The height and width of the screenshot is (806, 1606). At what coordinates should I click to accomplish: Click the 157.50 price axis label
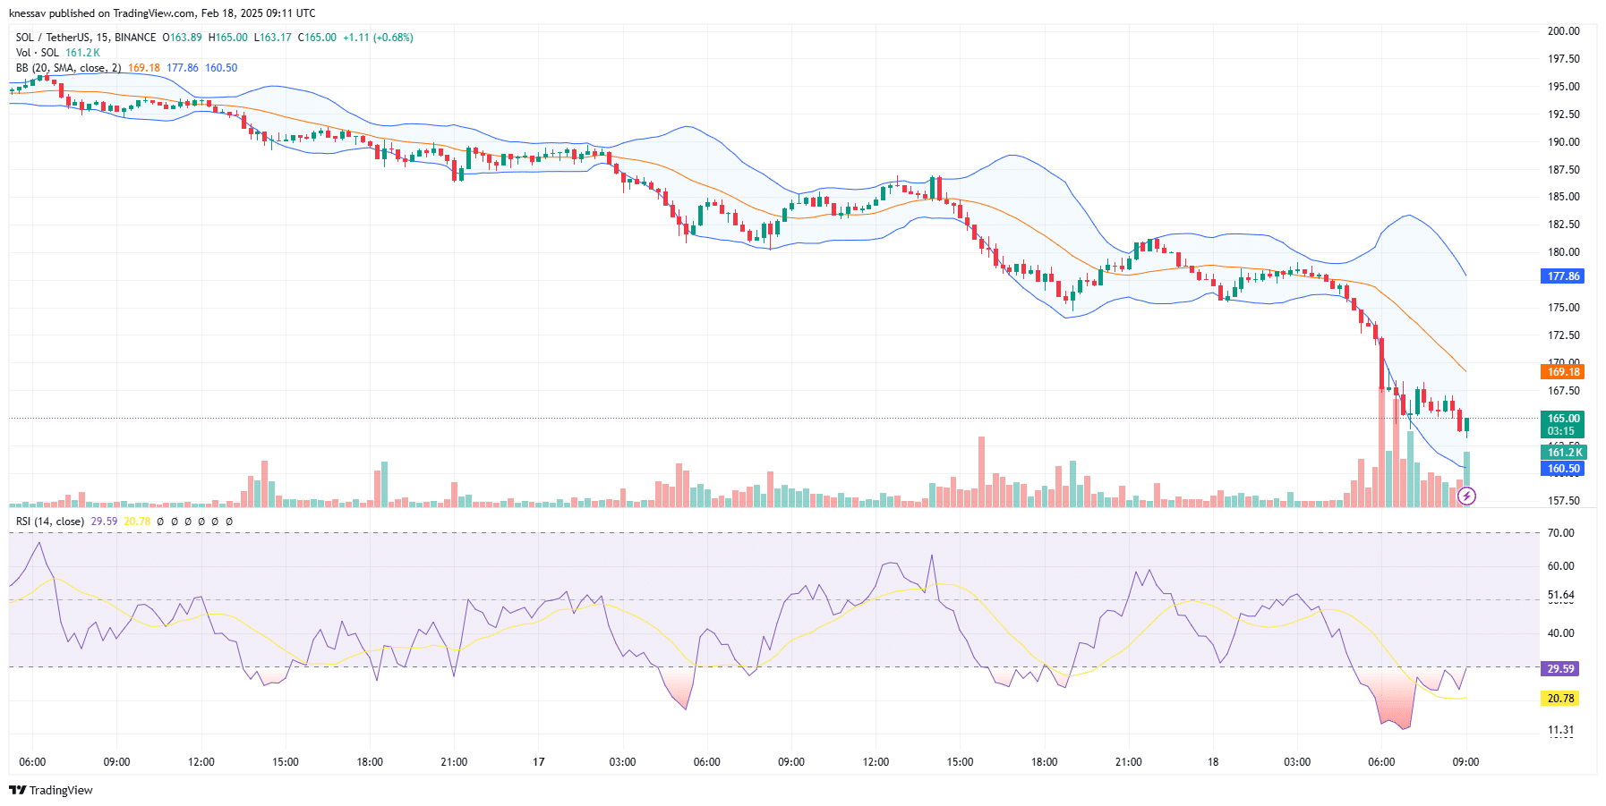[1563, 501]
